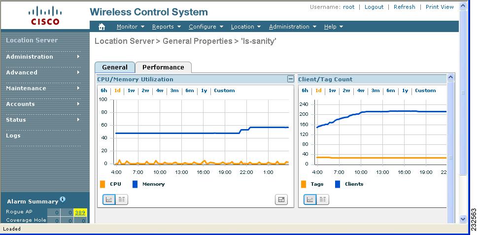This screenshot has height=235, width=478.
Task: Open Rogue AP alarm count 389
Action: click(x=80, y=212)
